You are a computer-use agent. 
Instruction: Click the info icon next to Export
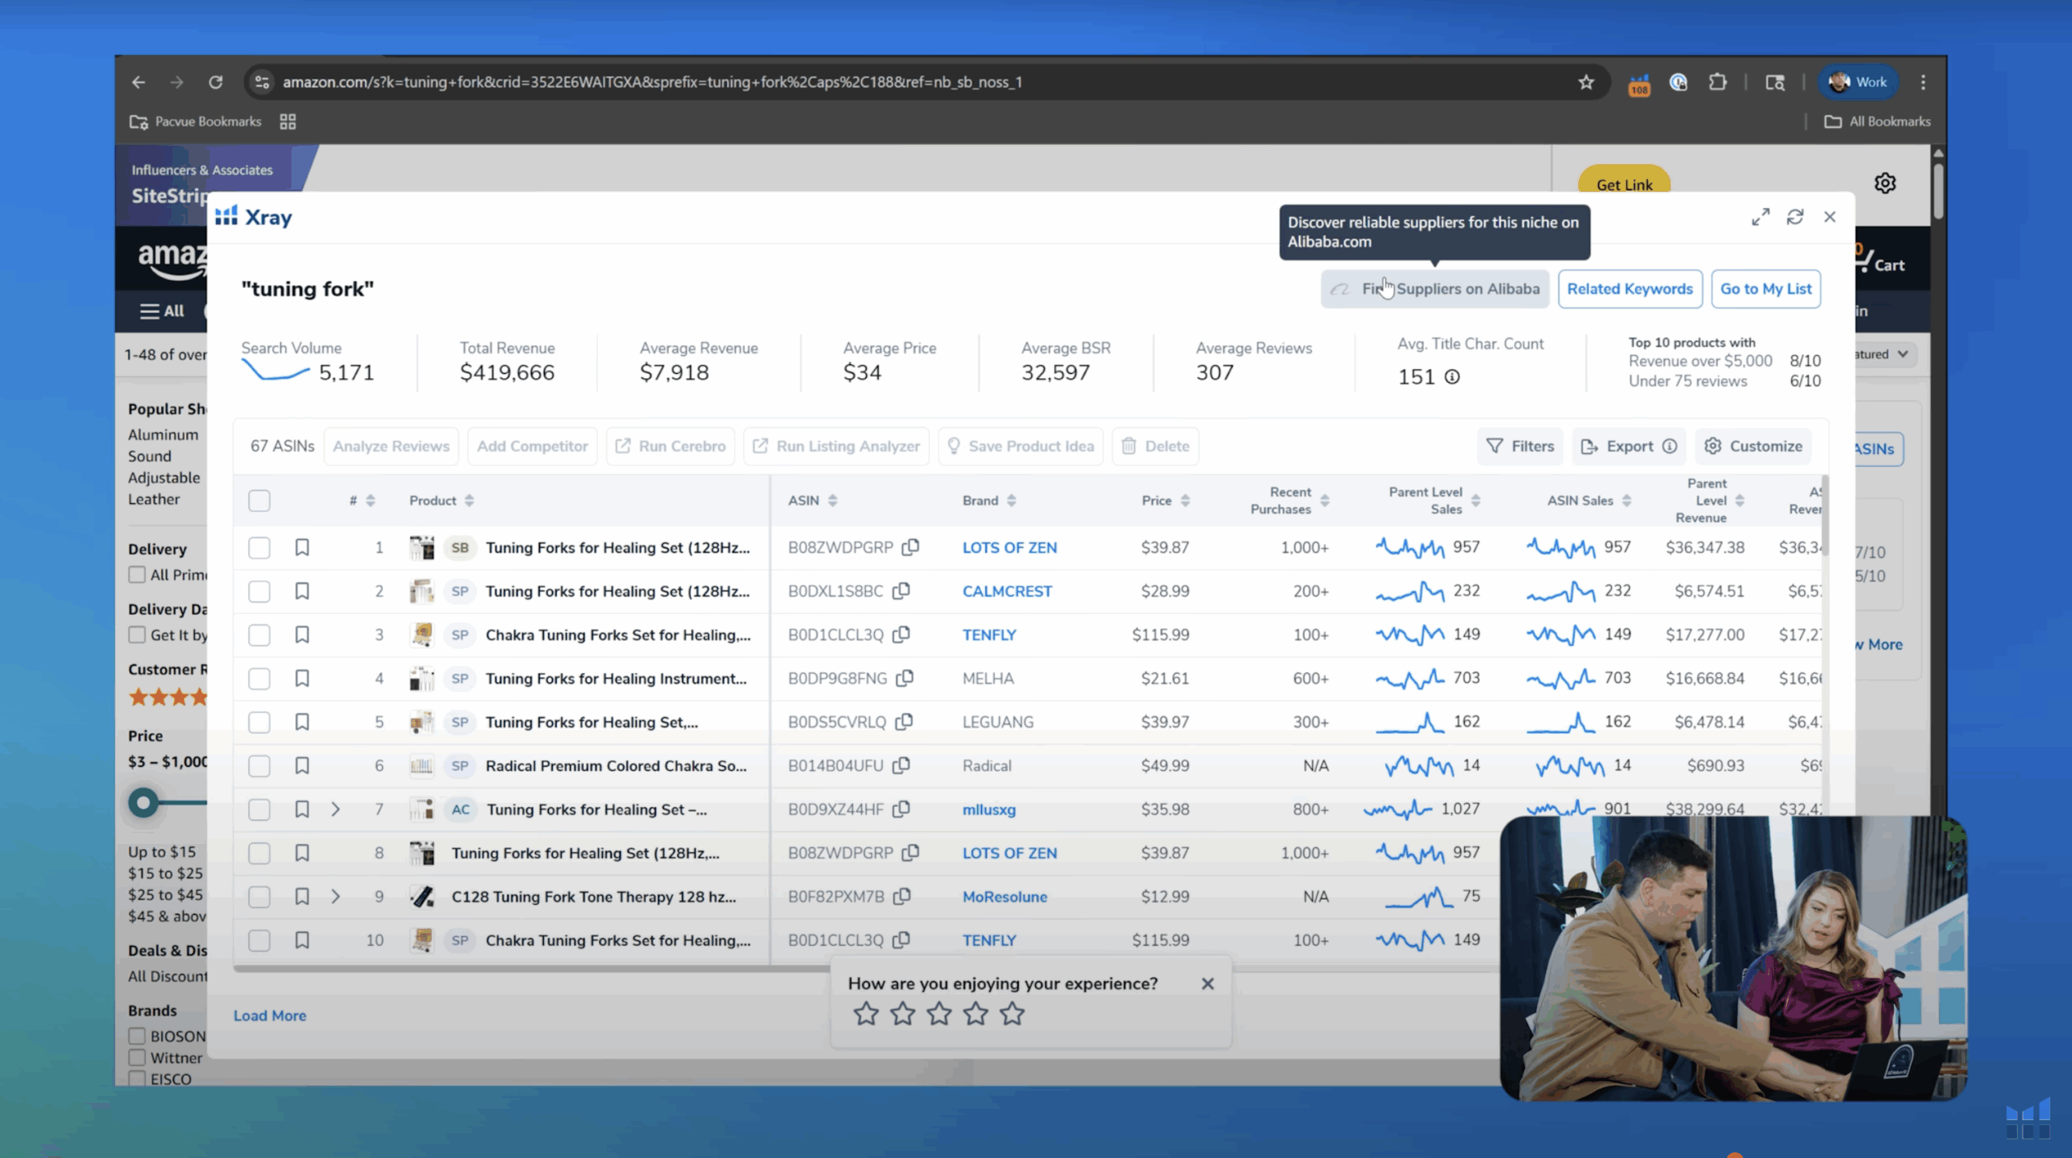1669,447
